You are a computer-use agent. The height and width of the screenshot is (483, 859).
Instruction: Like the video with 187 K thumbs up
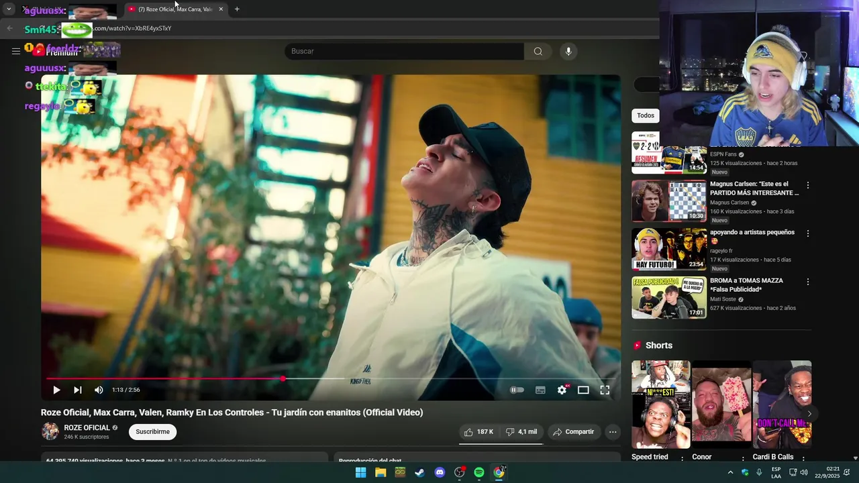click(x=478, y=432)
